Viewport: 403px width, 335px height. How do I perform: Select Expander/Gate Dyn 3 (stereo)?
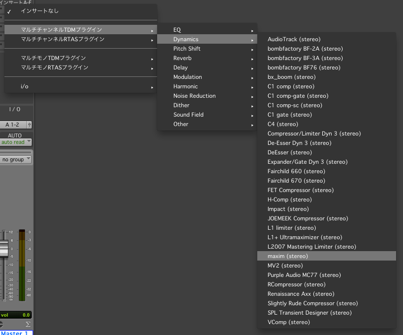[327, 162]
